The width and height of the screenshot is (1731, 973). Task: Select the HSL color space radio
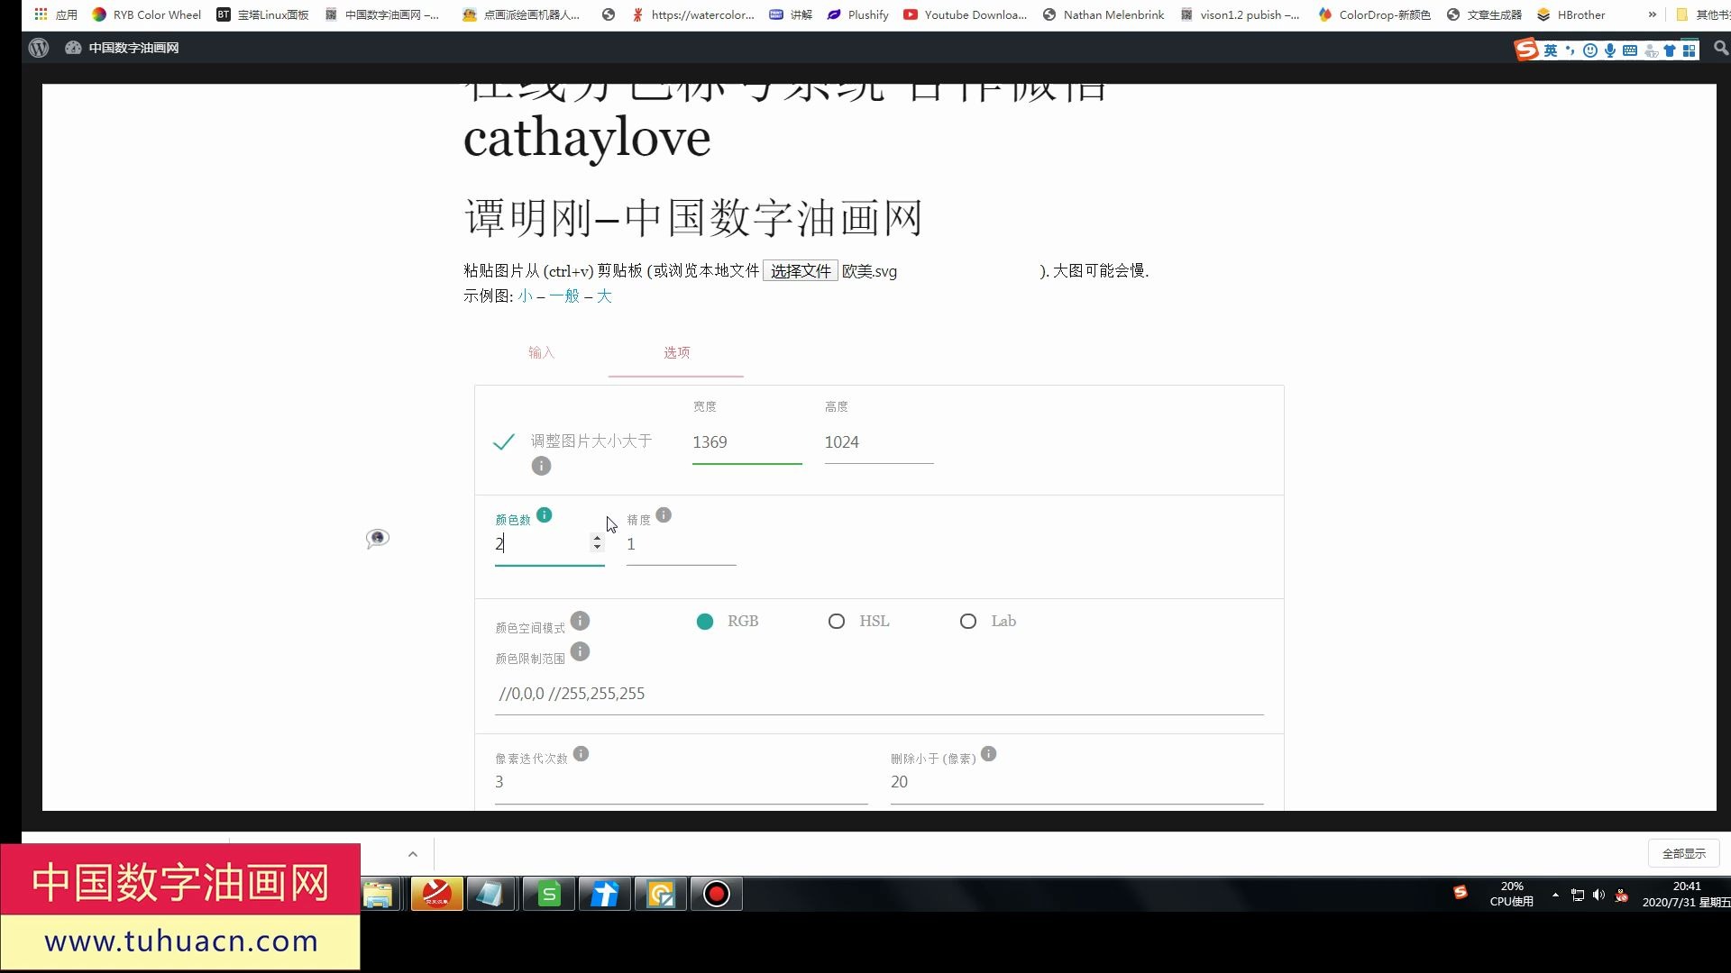[837, 622]
